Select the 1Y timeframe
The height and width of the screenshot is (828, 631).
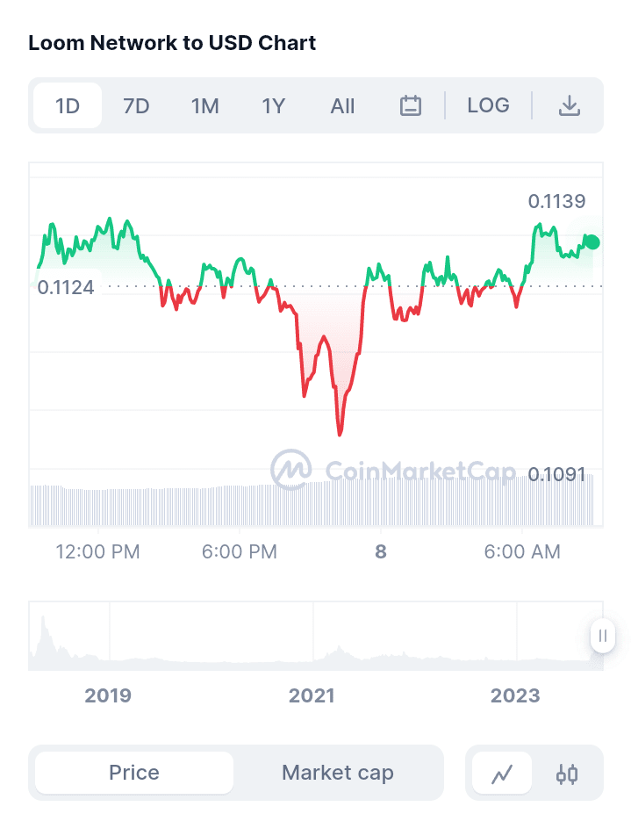273,105
